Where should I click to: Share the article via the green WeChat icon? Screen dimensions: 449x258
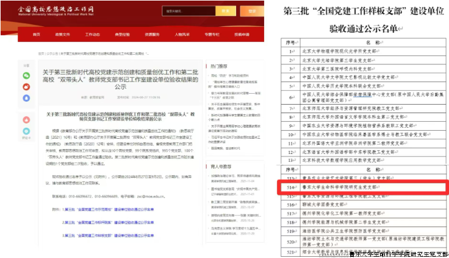(x=26, y=75)
